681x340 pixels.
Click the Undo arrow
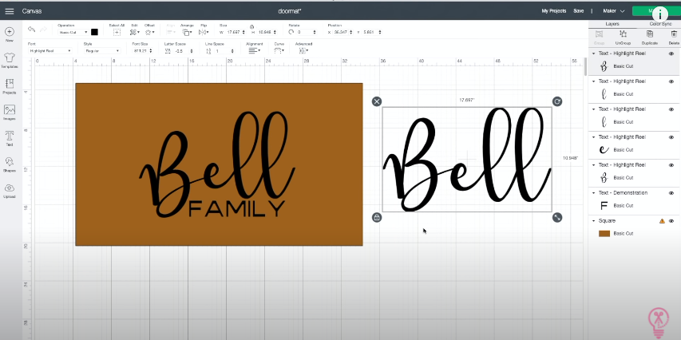[x=31, y=29]
